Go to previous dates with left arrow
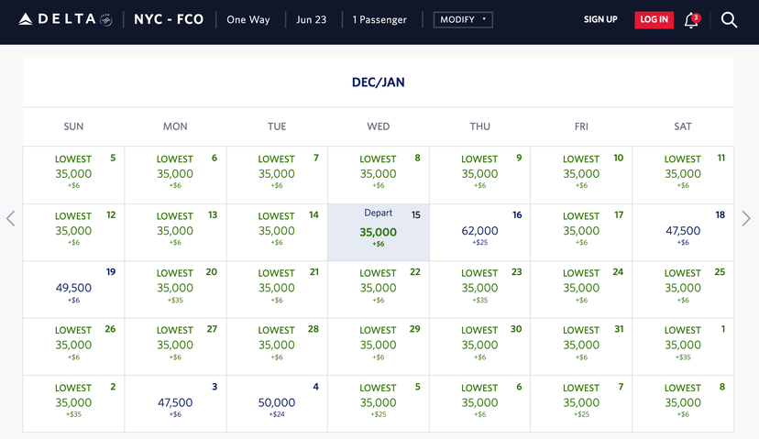The height and width of the screenshot is (439, 759). (11, 218)
